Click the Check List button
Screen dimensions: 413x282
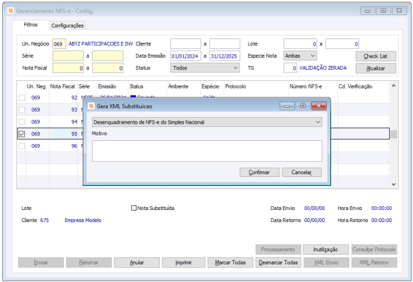click(x=376, y=56)
